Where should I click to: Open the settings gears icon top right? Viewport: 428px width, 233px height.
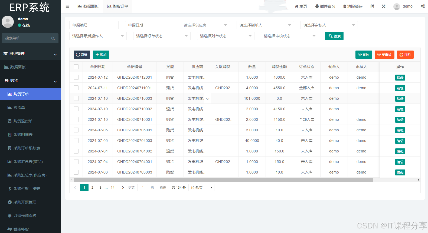(423, 6)
